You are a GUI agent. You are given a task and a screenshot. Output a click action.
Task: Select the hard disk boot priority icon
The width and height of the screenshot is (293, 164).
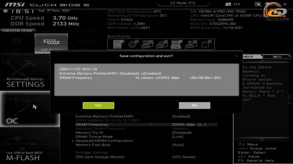point(118,44)
